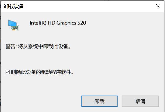The width and height of the screenshot is (165, 112).
Task: Click the blue screen adapter icon
Action: (13, 25)
